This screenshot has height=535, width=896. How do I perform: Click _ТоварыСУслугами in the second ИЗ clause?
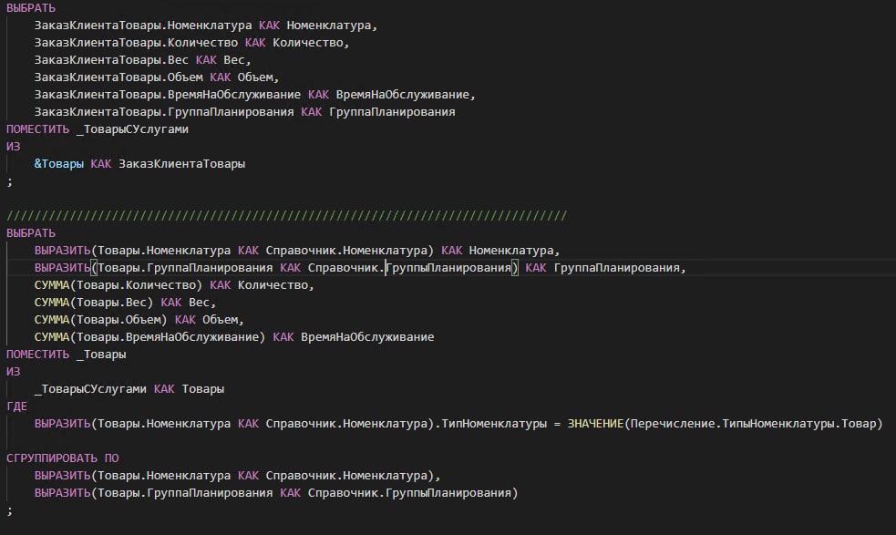pos(90,388)
